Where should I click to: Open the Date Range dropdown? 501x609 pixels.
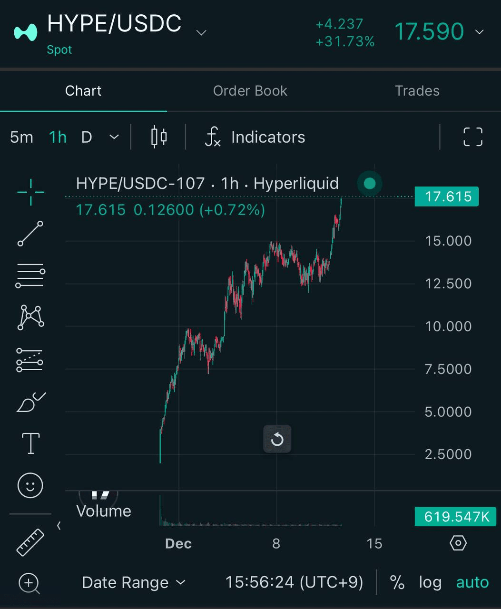tap(133, 582)
